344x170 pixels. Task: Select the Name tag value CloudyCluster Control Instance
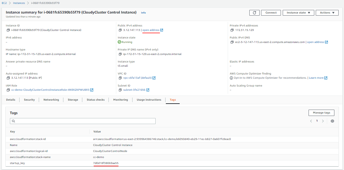click(x=113, y=145)
